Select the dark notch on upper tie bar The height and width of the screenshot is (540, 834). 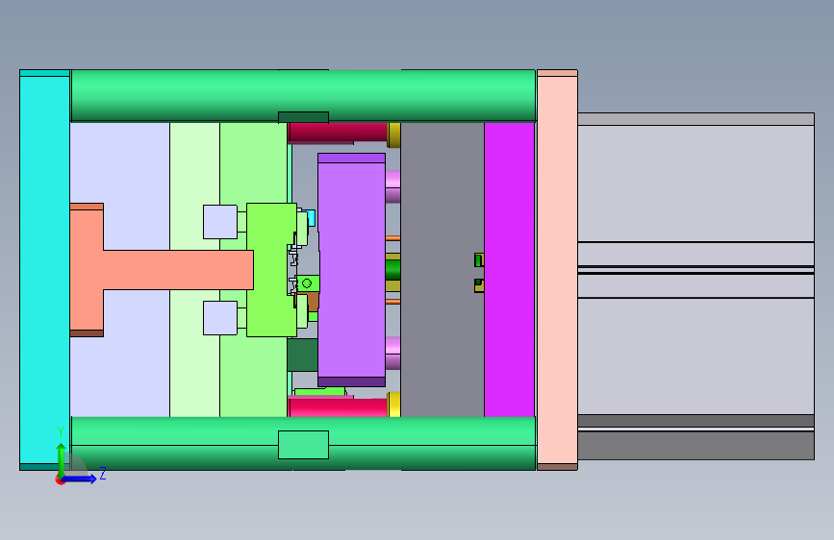pyautogui.click(x=303, y=117)
